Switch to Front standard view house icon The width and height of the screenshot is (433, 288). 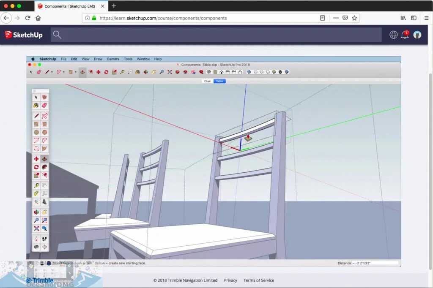click(222, 72)
